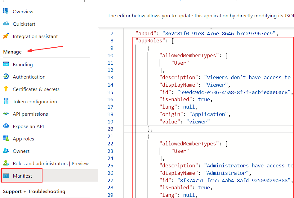
Task: Select the Manifest menu item
Action: 22,176
